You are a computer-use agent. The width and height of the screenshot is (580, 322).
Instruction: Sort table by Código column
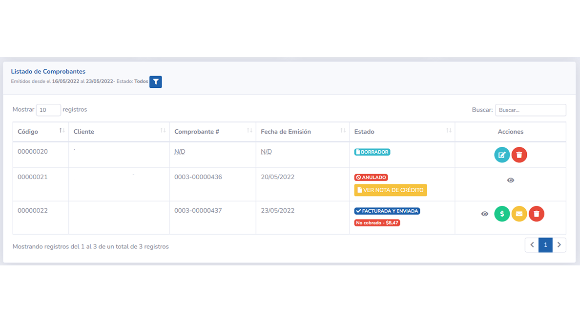point(41,132)
